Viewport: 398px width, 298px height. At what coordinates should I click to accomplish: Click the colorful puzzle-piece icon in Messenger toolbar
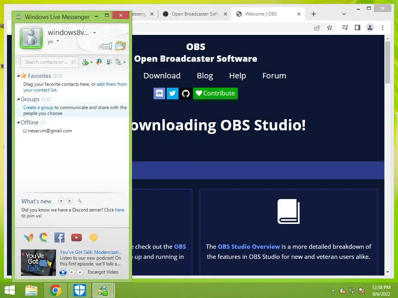point(99,62)
